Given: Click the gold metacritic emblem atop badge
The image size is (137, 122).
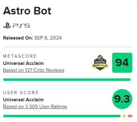Looking at the screenshot, I should pyautogui.click(x=100, y=57).
